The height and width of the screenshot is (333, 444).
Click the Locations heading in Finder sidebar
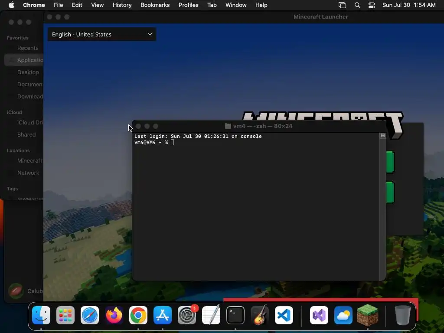[18, 150]
